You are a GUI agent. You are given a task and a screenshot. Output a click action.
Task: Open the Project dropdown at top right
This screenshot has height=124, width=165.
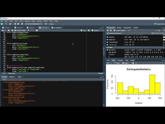pos(159,24)
